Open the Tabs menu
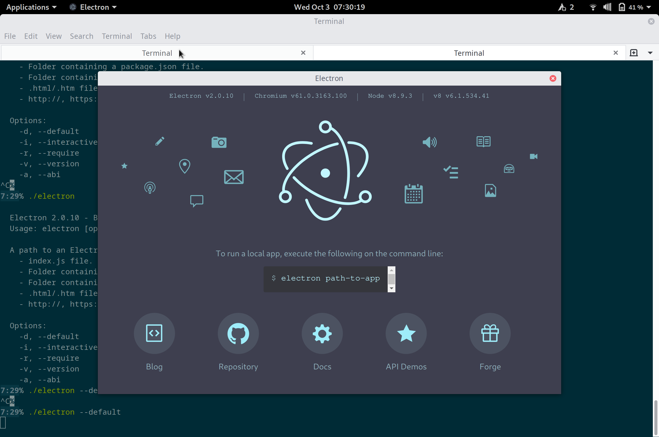Image resolution: width=659 pixels, height=437 pixels. 148,36
